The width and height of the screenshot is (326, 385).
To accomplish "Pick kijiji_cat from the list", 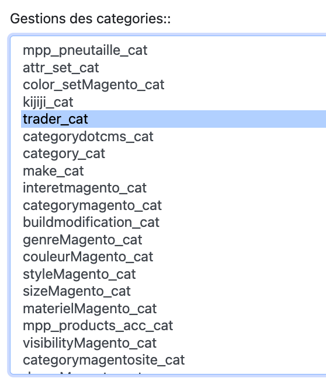I will tap(174, 102).
